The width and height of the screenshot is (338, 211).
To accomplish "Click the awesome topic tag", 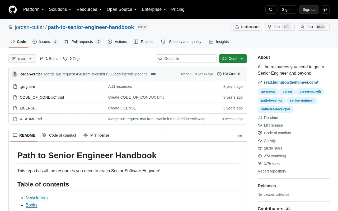I will (268, 92).
